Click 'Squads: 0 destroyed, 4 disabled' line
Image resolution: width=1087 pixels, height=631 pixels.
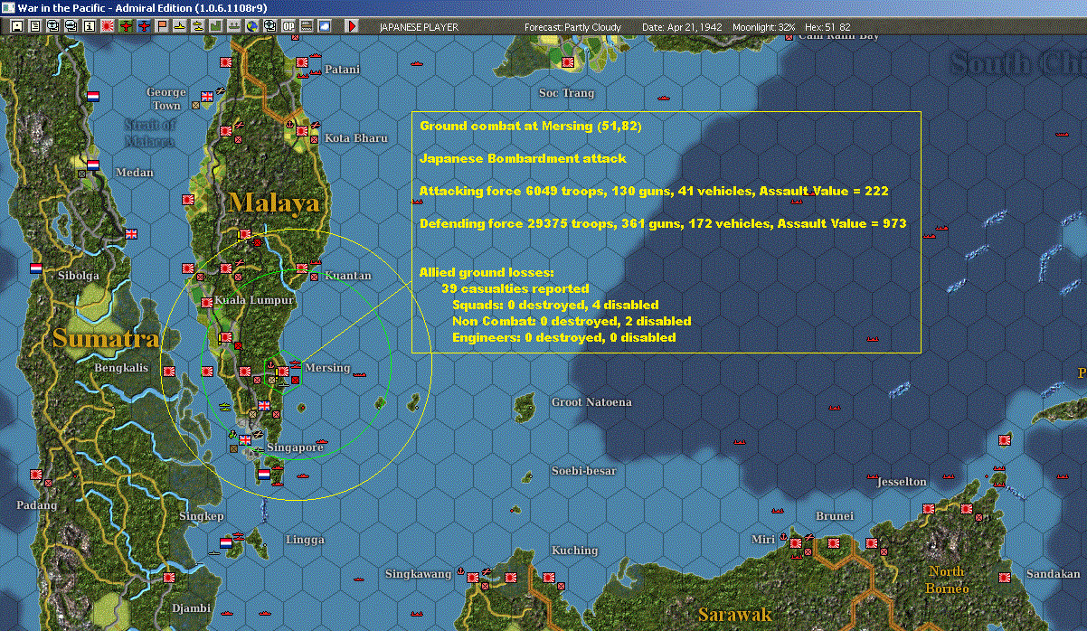(555, 305)
